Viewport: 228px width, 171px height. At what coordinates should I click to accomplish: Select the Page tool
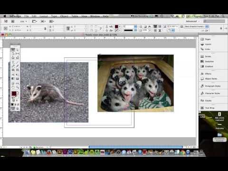(13, 54)
